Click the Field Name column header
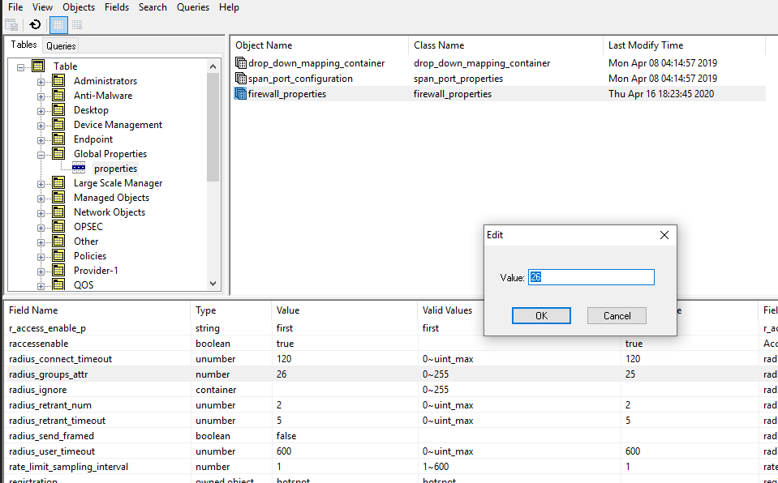 [x=97, y=310]
